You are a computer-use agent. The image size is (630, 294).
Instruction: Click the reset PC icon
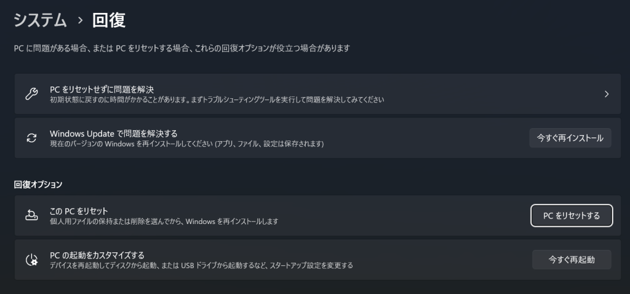[x=31, y=215]
